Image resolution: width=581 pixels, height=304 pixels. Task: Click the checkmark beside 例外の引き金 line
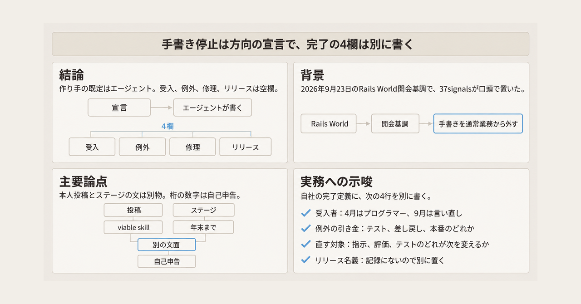pyautogui.click(x=305, y=229)
